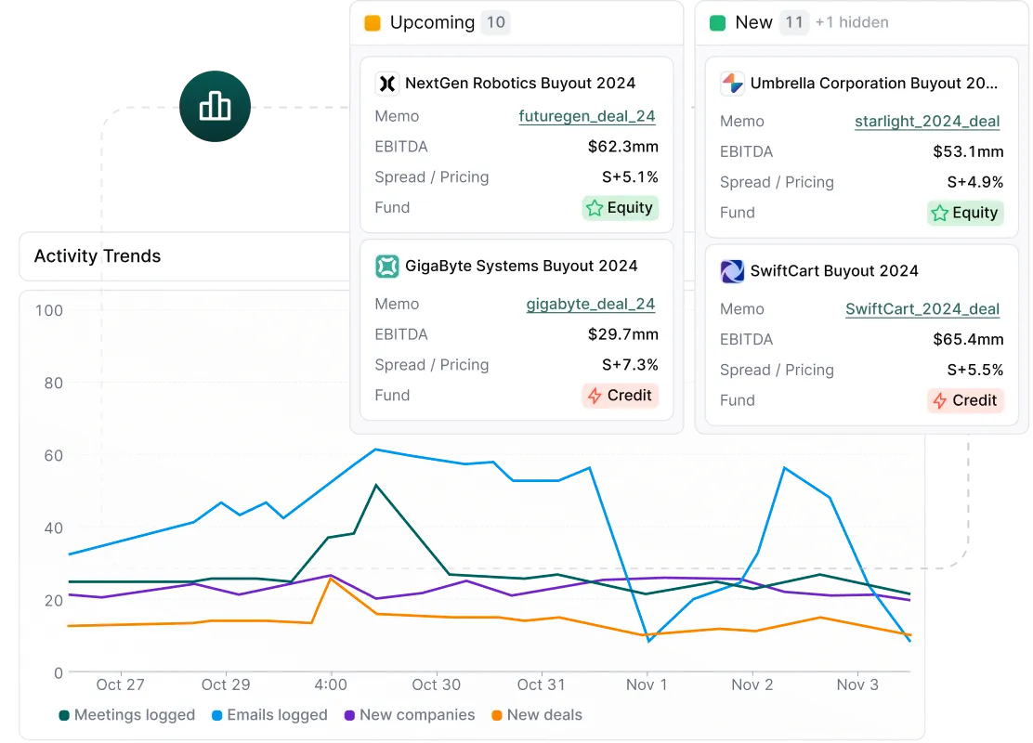Click the Nov 2 peak on Emails logged line
The image size is (1033, 743).
(x=786, y=469)
